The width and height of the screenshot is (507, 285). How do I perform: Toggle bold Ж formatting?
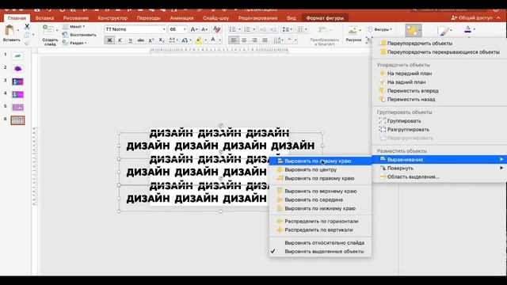[109, 40]
